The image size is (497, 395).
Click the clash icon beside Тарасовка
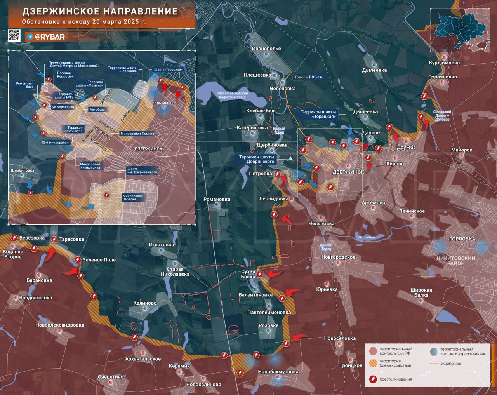click(54, 240)
